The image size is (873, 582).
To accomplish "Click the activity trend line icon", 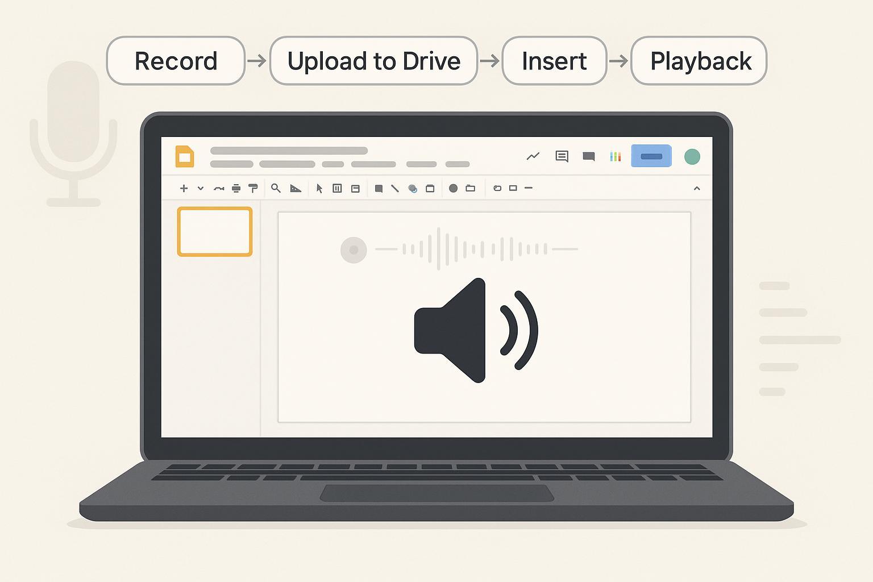I will click(x=533, y=156).
